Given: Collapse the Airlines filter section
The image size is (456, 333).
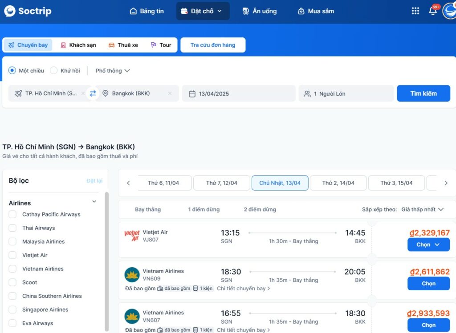Looking at the screenshot, I should 94,201.
